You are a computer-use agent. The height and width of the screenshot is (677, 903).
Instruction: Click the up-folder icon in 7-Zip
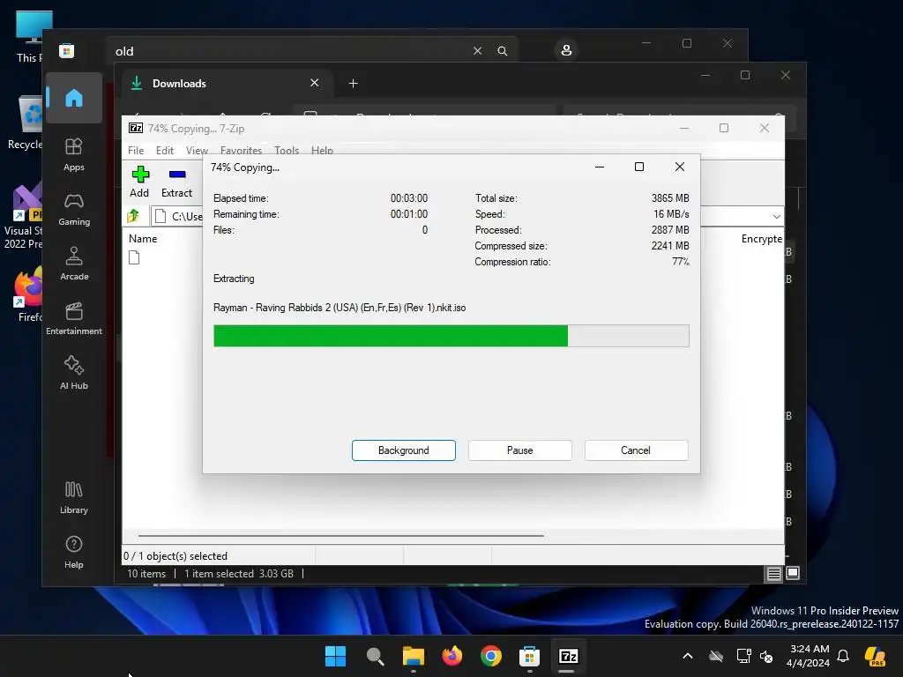click(x=133, y=216)
